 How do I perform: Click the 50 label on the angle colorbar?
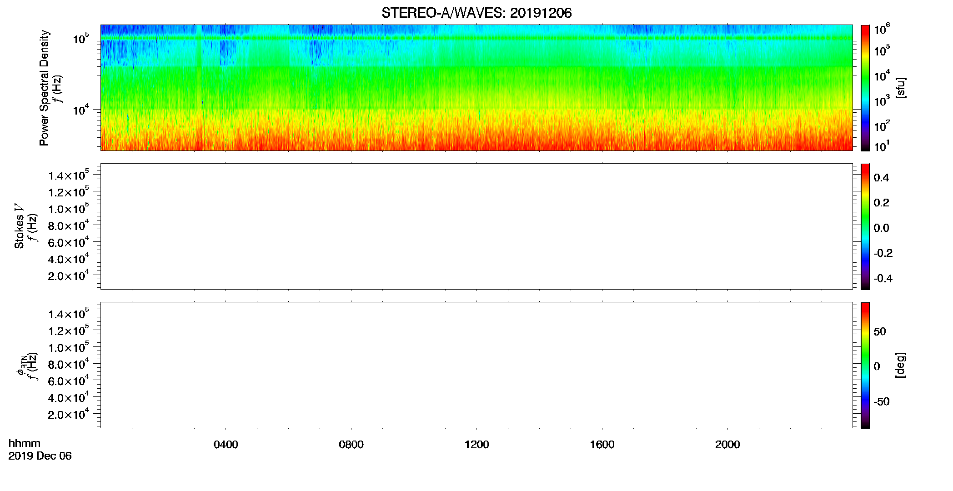(880, 331)
